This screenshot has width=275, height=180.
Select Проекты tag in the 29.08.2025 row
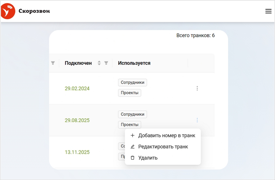coord(130,125)
